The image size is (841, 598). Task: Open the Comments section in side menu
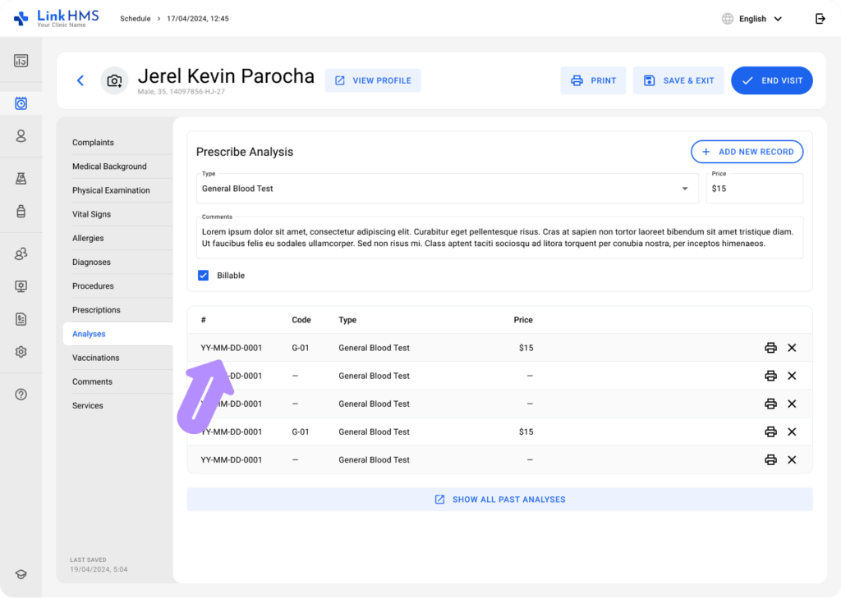click(92, 381)
